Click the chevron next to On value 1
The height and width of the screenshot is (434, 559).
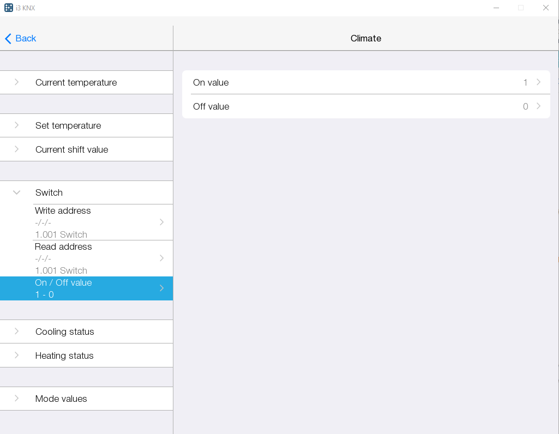pos(538,82)
